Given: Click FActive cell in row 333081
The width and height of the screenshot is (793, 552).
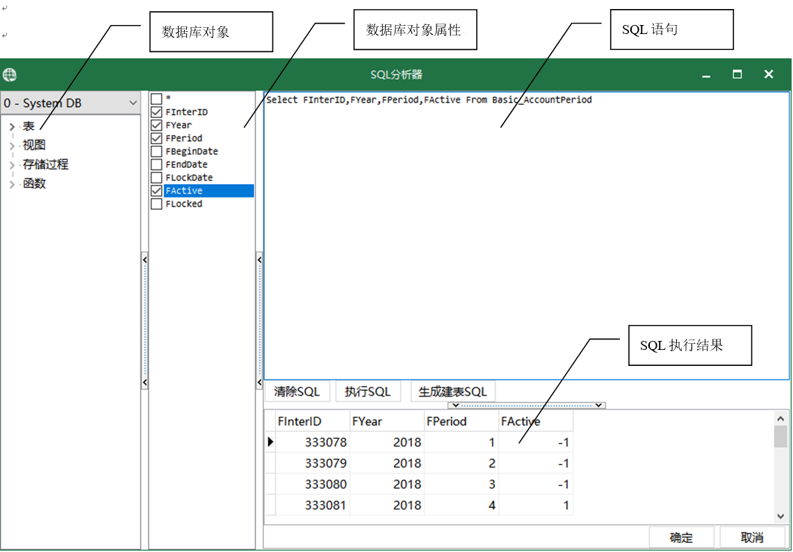Looking at the screenshot, I should [536, 505].
